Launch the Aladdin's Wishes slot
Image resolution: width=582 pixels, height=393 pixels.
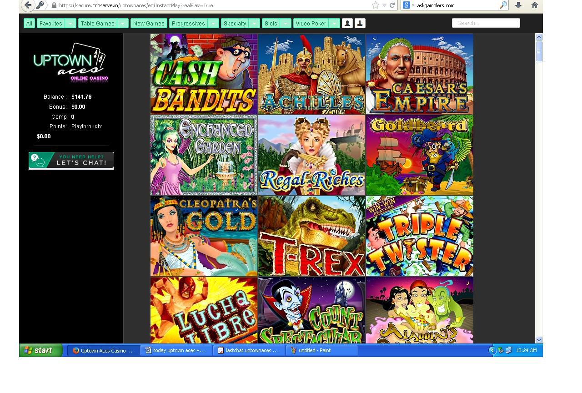(420, 310)
